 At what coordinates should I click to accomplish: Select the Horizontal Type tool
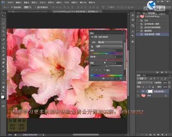pyautogui.click(x=3, y=75)
